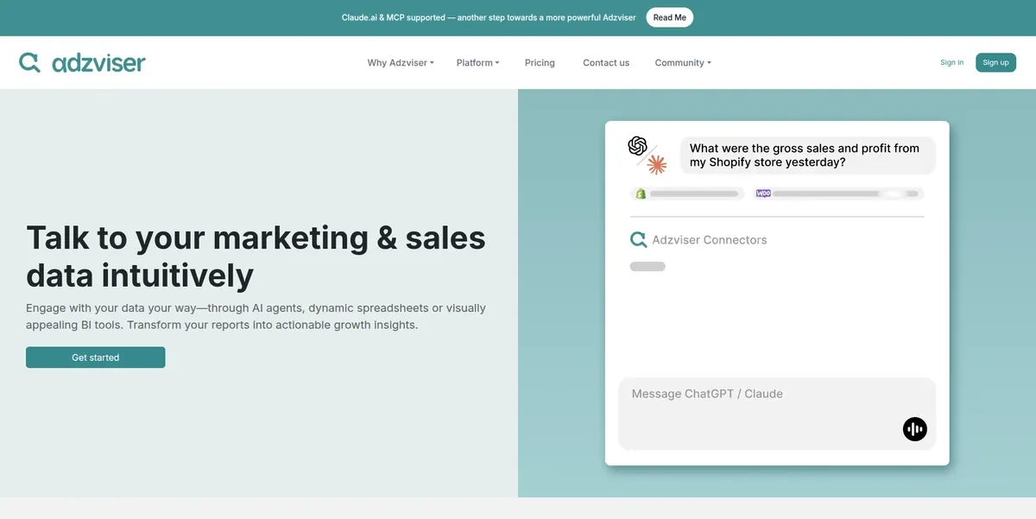The height and width of the screenshot is (519, 1036).
Task: Open the Pricing page
Action: point(540,63)
